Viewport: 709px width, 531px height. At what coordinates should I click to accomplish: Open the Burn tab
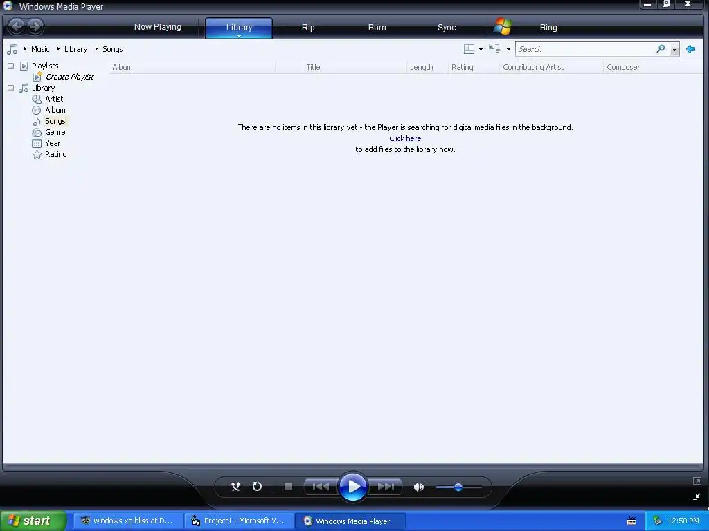click(x=377, y=27)
